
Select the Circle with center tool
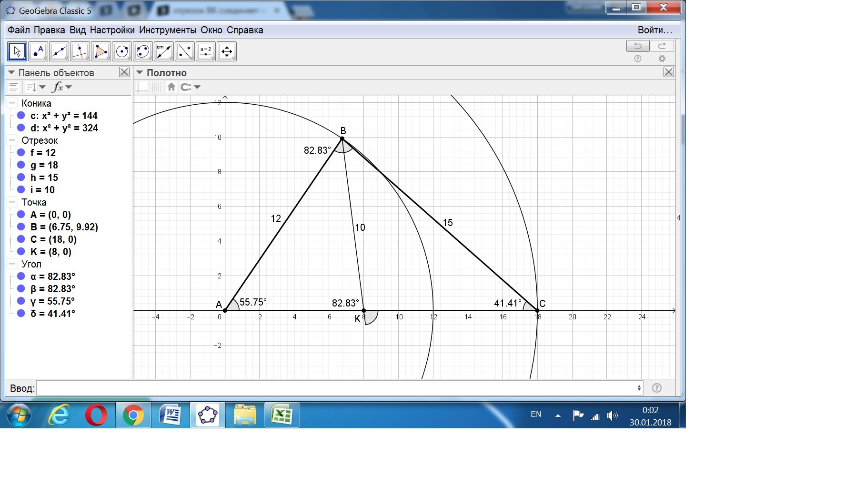coord(122,51)
